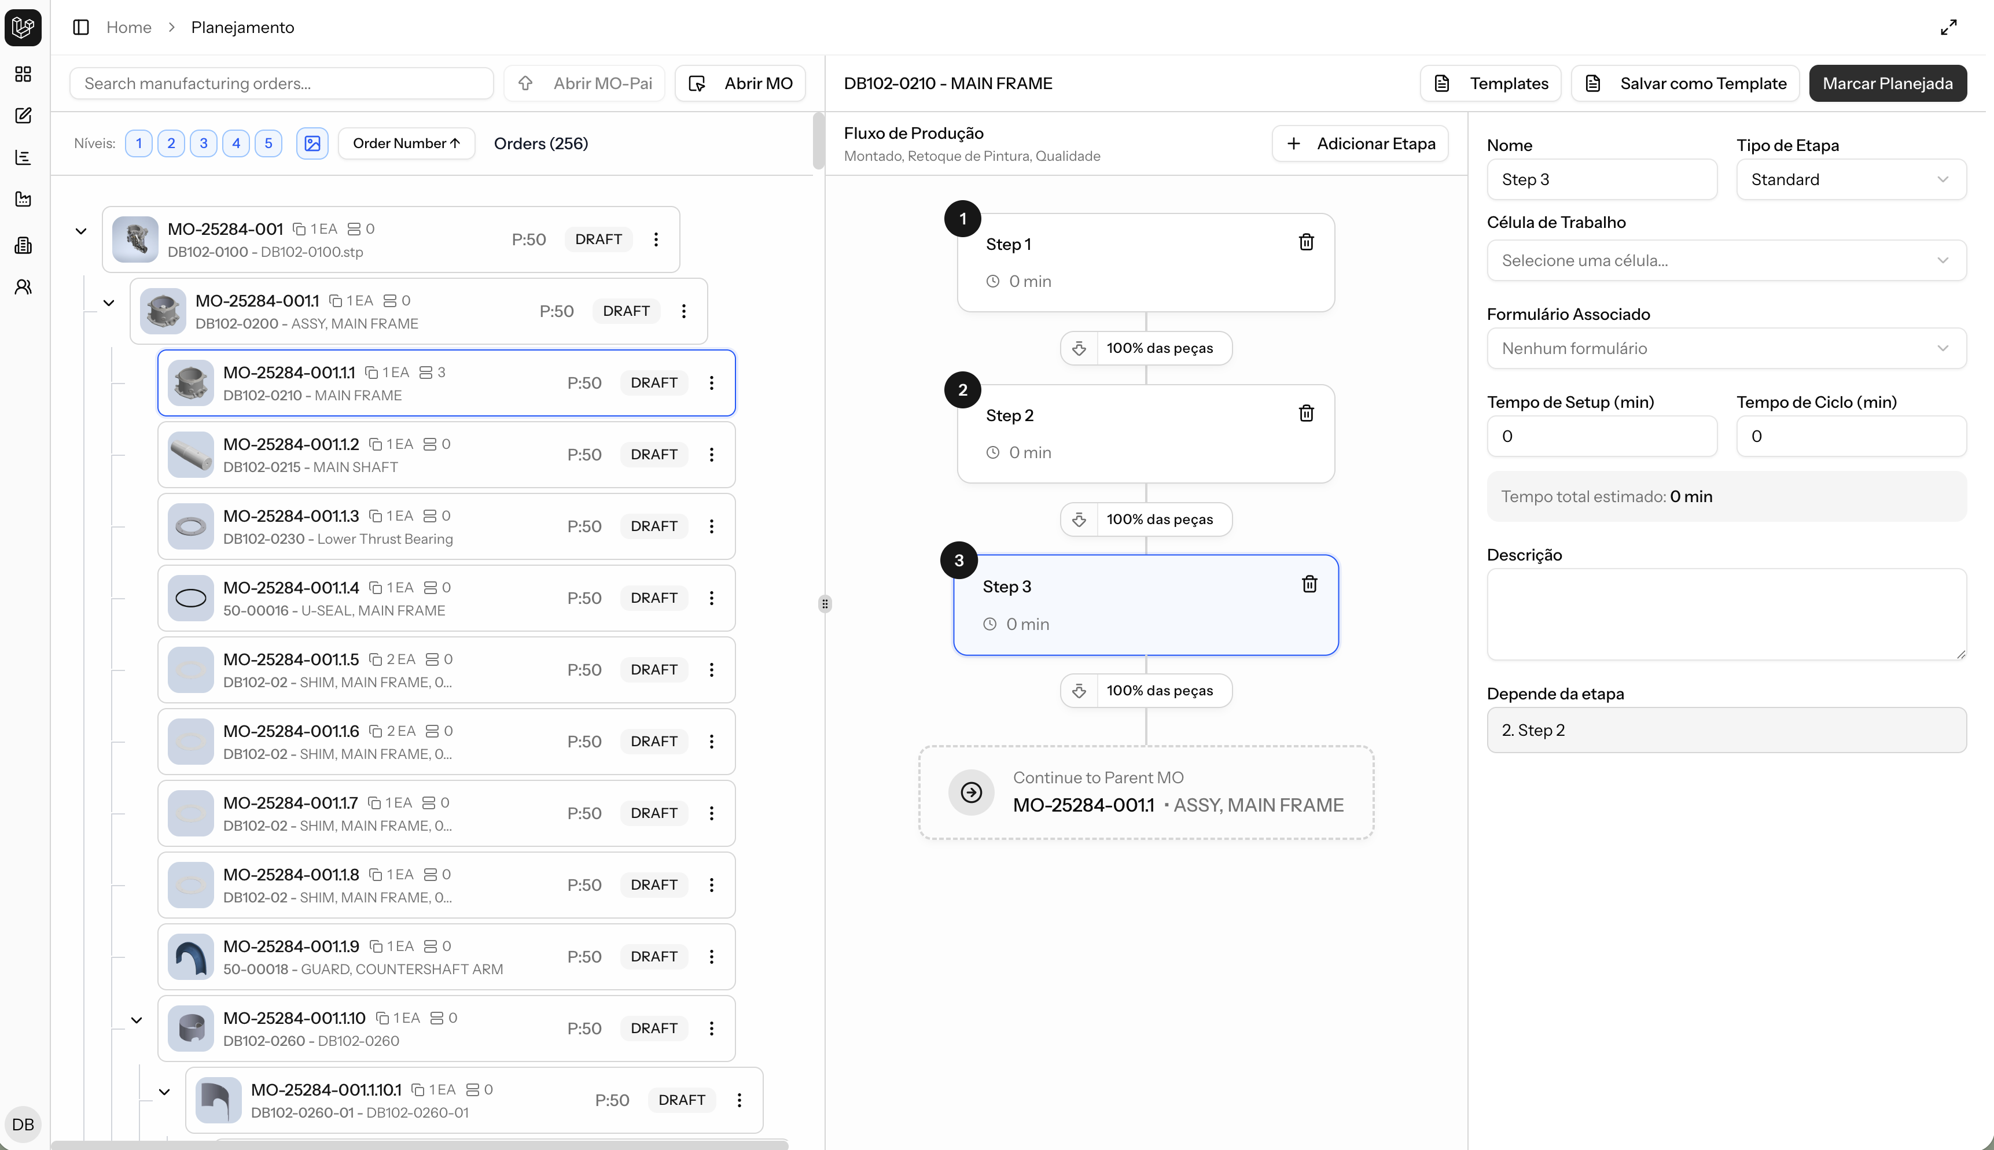
Task: Click the fullscreen expand icon
Action: 1948,27
